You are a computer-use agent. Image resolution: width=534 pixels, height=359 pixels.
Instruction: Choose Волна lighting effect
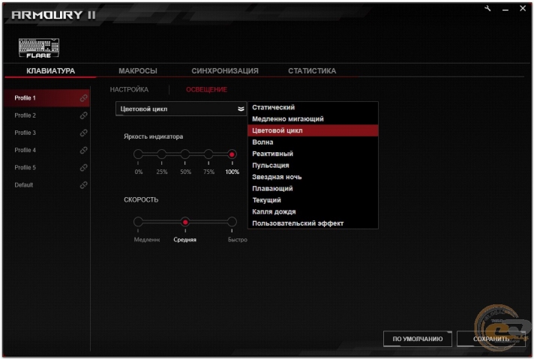coord(313,142)
